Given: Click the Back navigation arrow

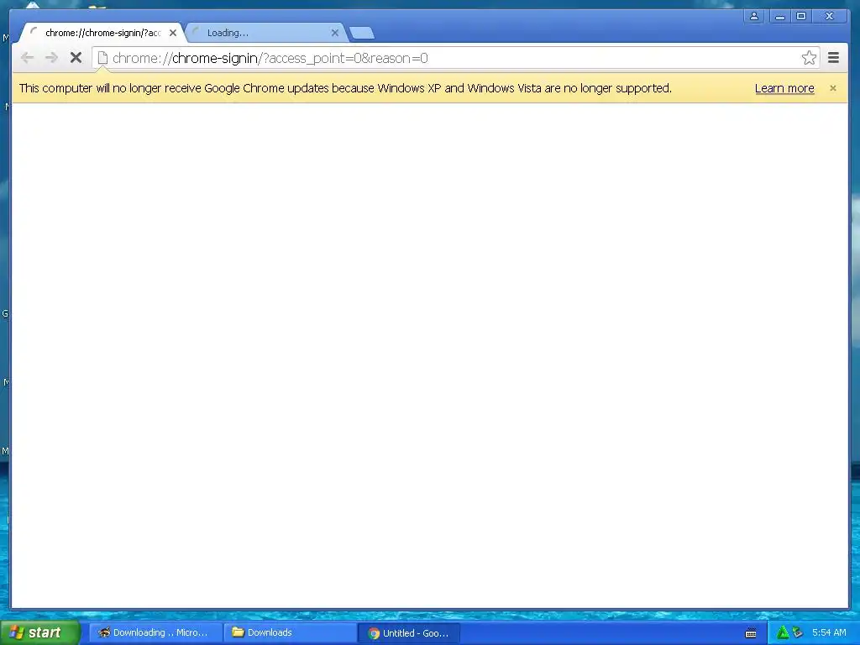Looking at the screenshot, I should pyautogui.click(x=27, y=58).
